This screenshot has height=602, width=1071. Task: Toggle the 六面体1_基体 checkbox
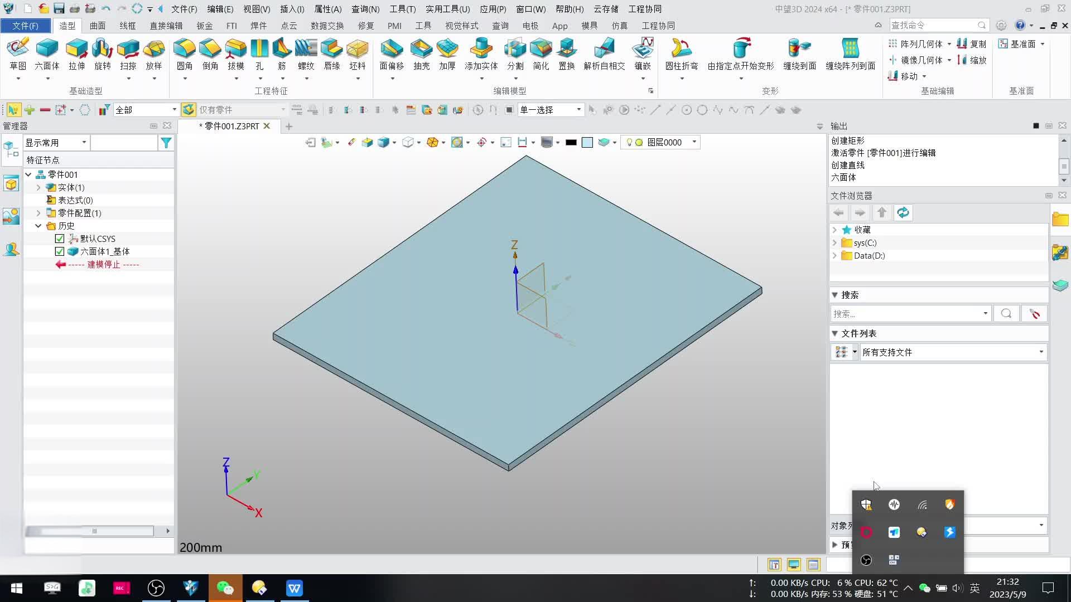[x=60, y=251]
